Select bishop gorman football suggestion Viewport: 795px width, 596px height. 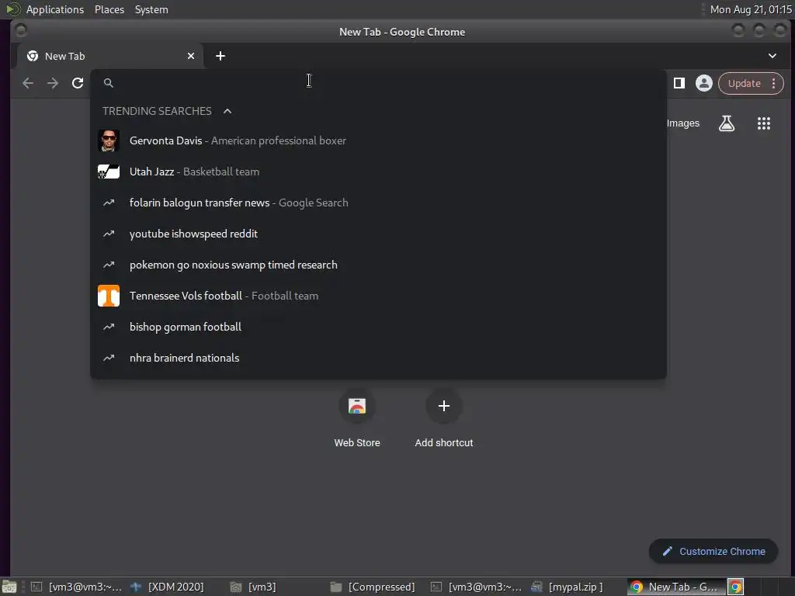point(378,327)
